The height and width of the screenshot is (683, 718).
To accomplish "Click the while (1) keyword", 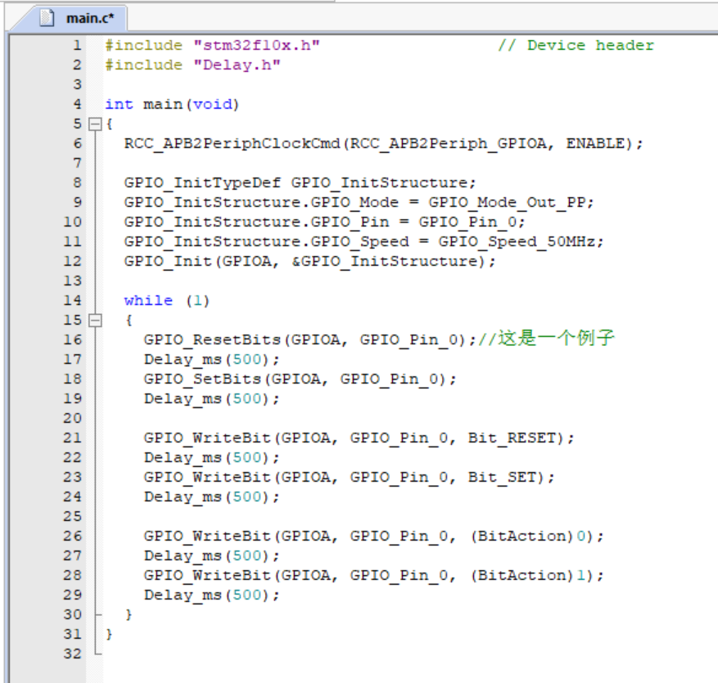I will (167, 300).
